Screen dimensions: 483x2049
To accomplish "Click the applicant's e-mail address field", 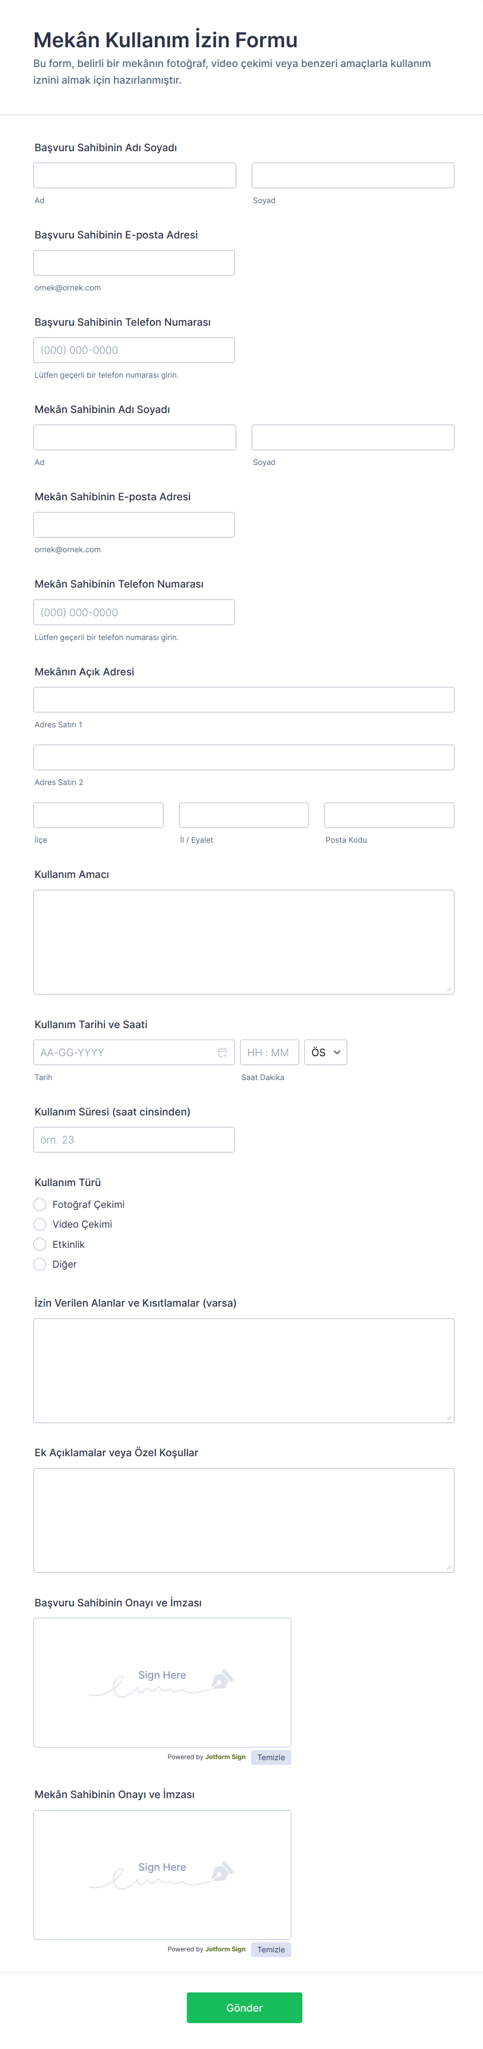I will [x=133, y=262].
